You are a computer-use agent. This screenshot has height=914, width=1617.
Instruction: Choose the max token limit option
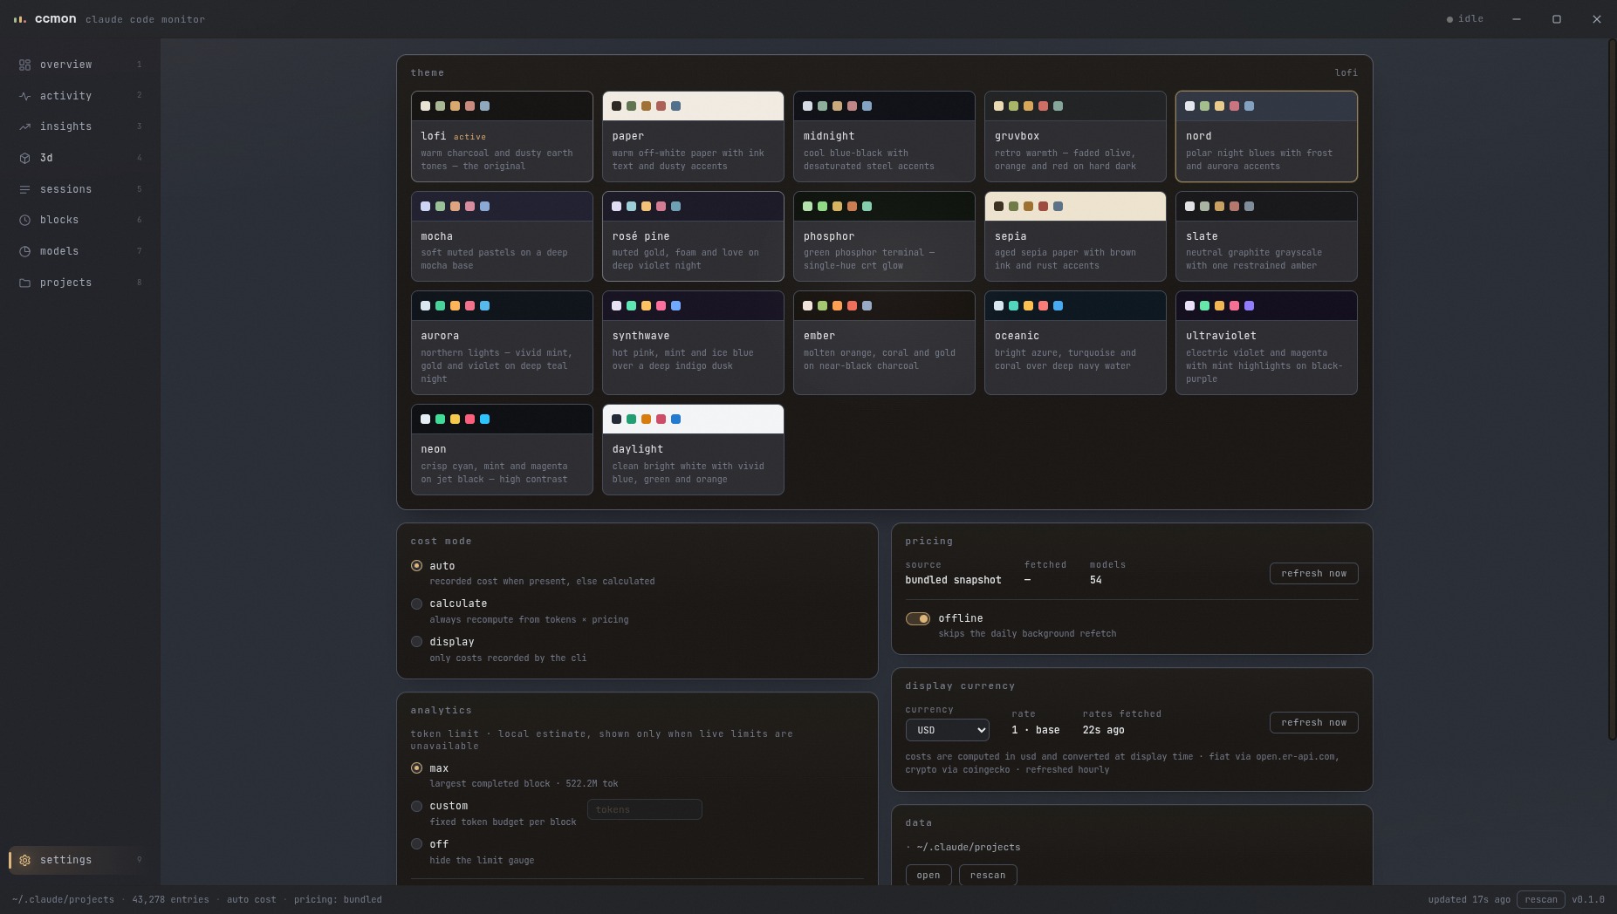pos(416,768)
